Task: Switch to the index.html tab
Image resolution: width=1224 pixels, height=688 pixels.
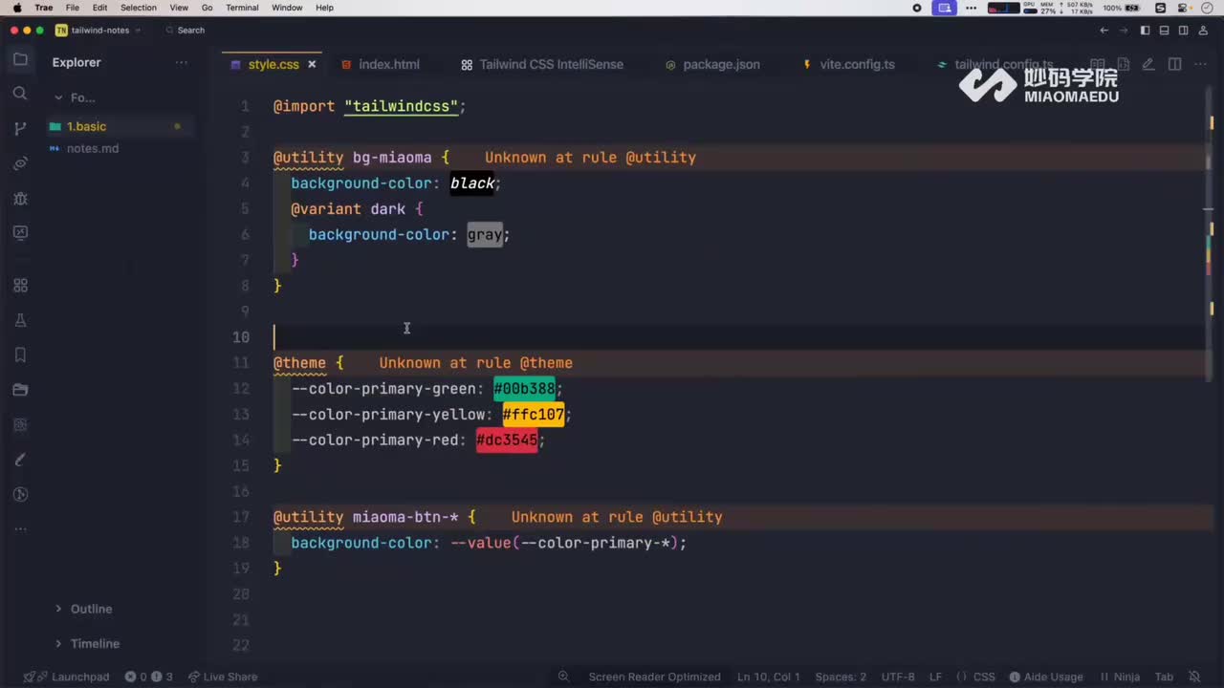Action: [380, 64]
